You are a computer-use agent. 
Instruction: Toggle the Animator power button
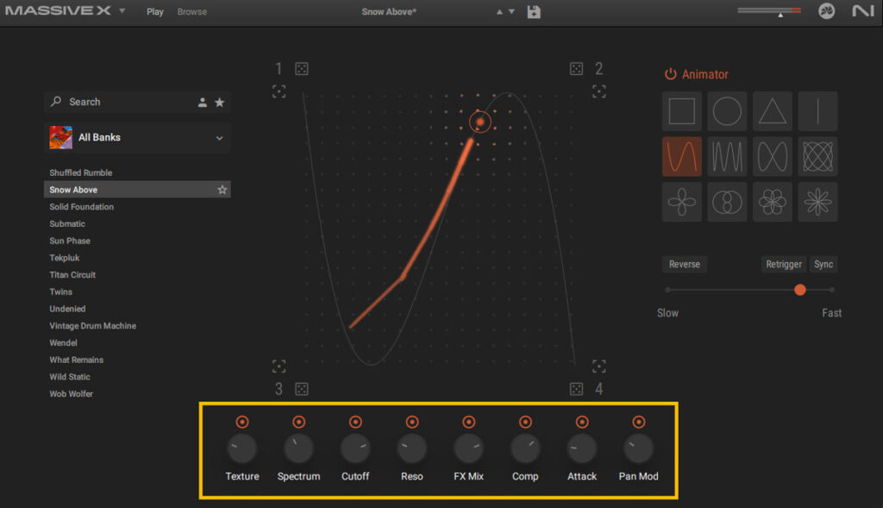670,74
